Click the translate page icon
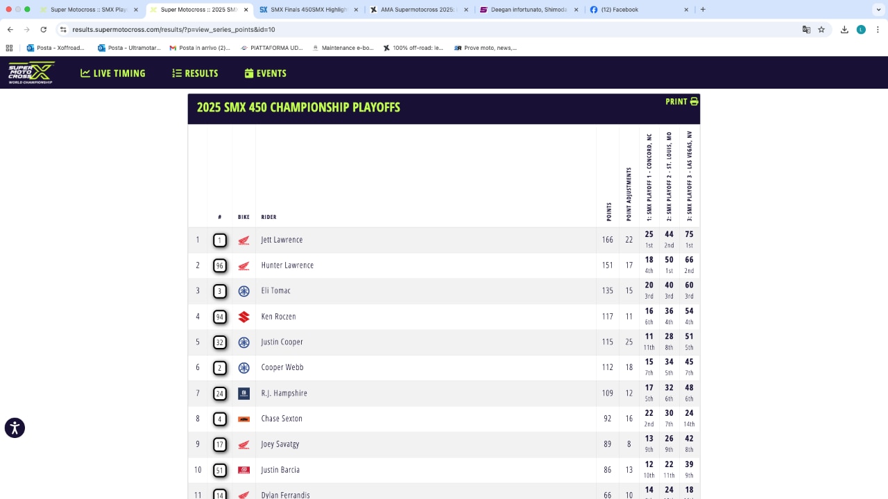This screenshot has width=888, height=499. point(806,30)
